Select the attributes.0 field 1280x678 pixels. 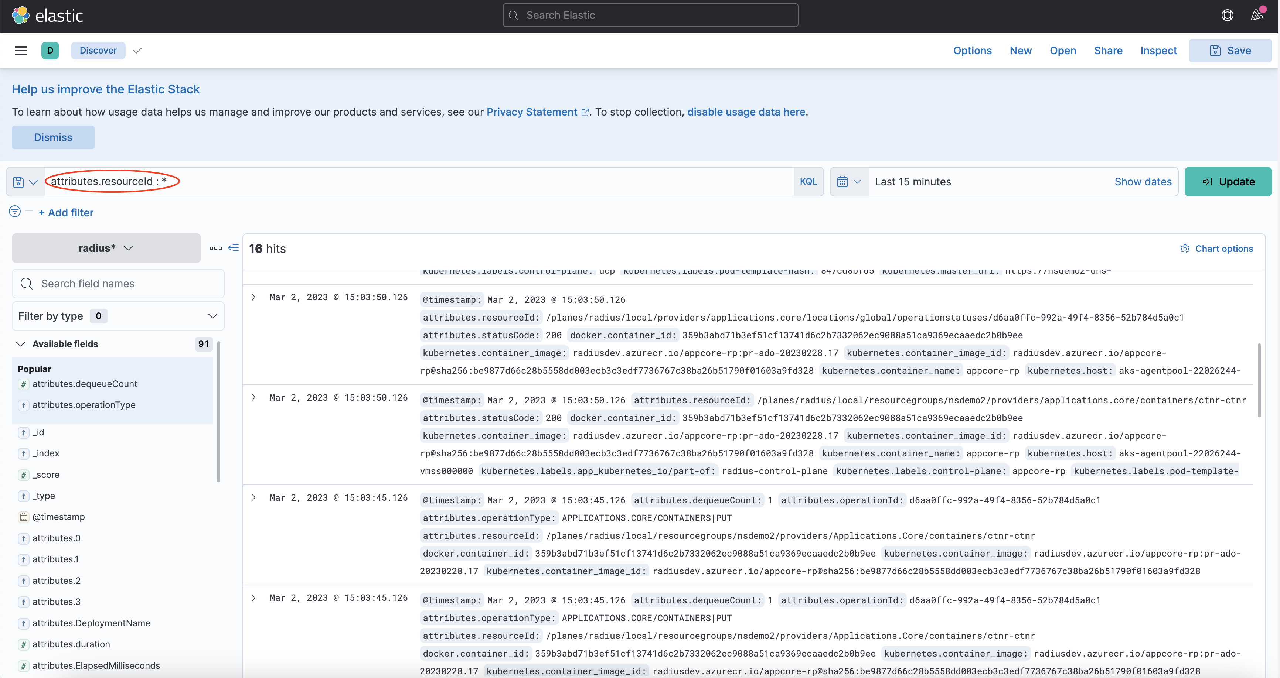pyautogui.click(x=56, y=538)
